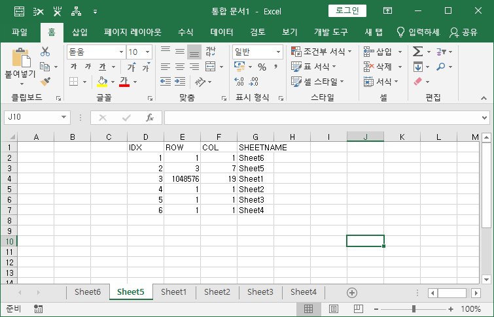
Task: Click the text orientation icon
Action: [200, 82]
